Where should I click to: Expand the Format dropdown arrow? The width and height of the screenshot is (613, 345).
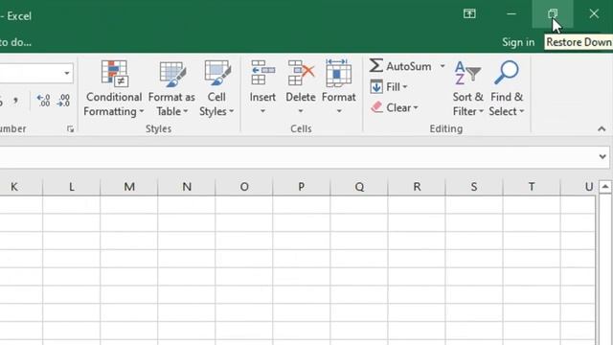(x=339, y=111)
